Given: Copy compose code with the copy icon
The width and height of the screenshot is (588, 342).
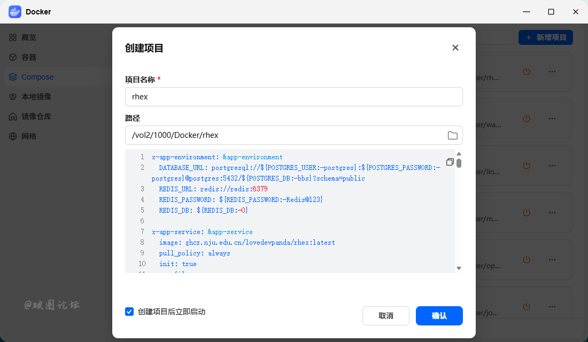Looking at the screenshot, I should [x=450, y=162].
